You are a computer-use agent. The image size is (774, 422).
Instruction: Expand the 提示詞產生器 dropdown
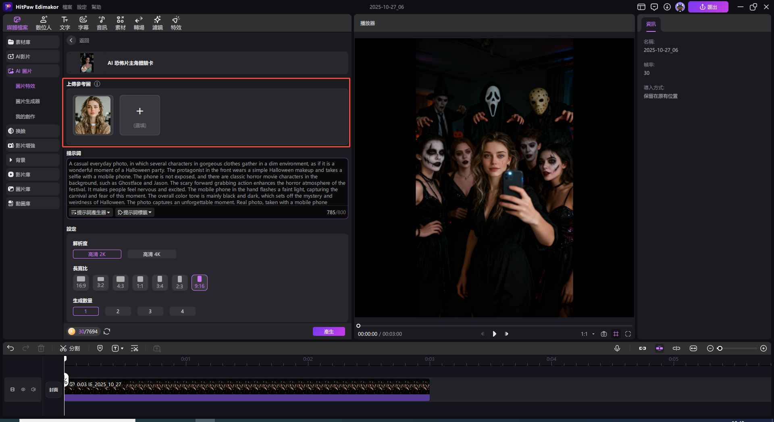(x=90, y=212)
